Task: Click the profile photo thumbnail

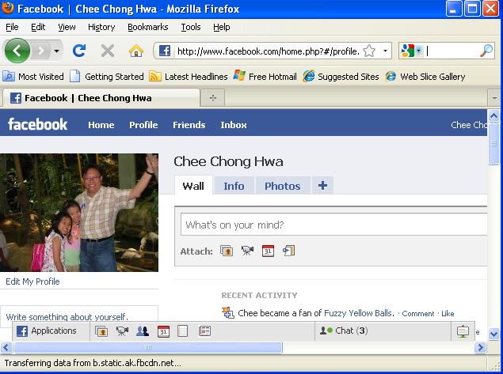Action: (79, 213)
